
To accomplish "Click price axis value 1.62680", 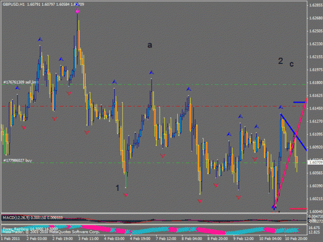I will (316, 18).
